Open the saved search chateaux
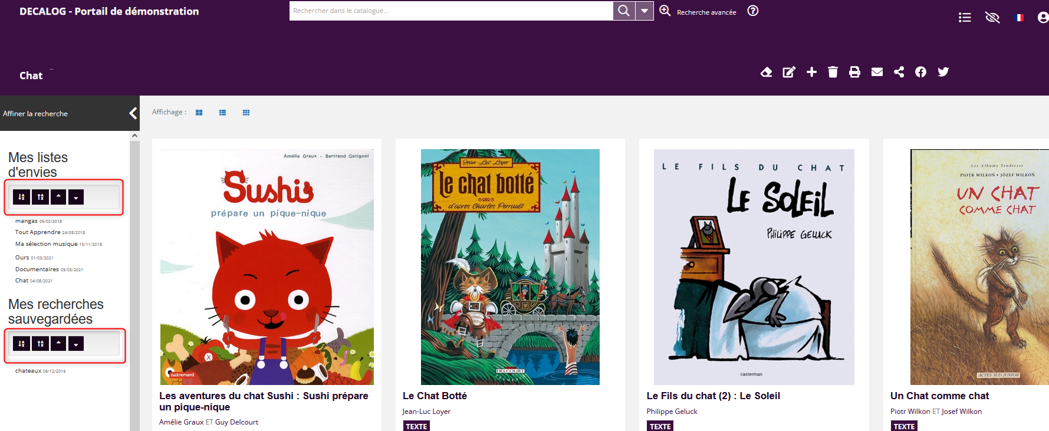 (x=28, y=371)
